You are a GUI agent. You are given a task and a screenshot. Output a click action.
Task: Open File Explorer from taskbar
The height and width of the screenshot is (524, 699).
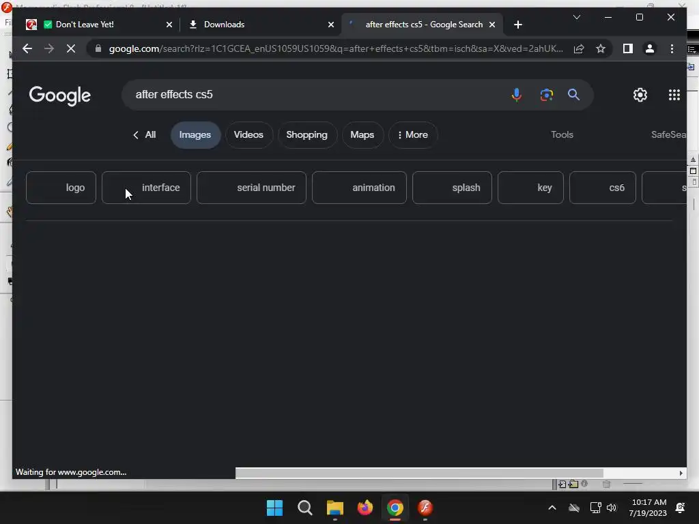[334, 508]
